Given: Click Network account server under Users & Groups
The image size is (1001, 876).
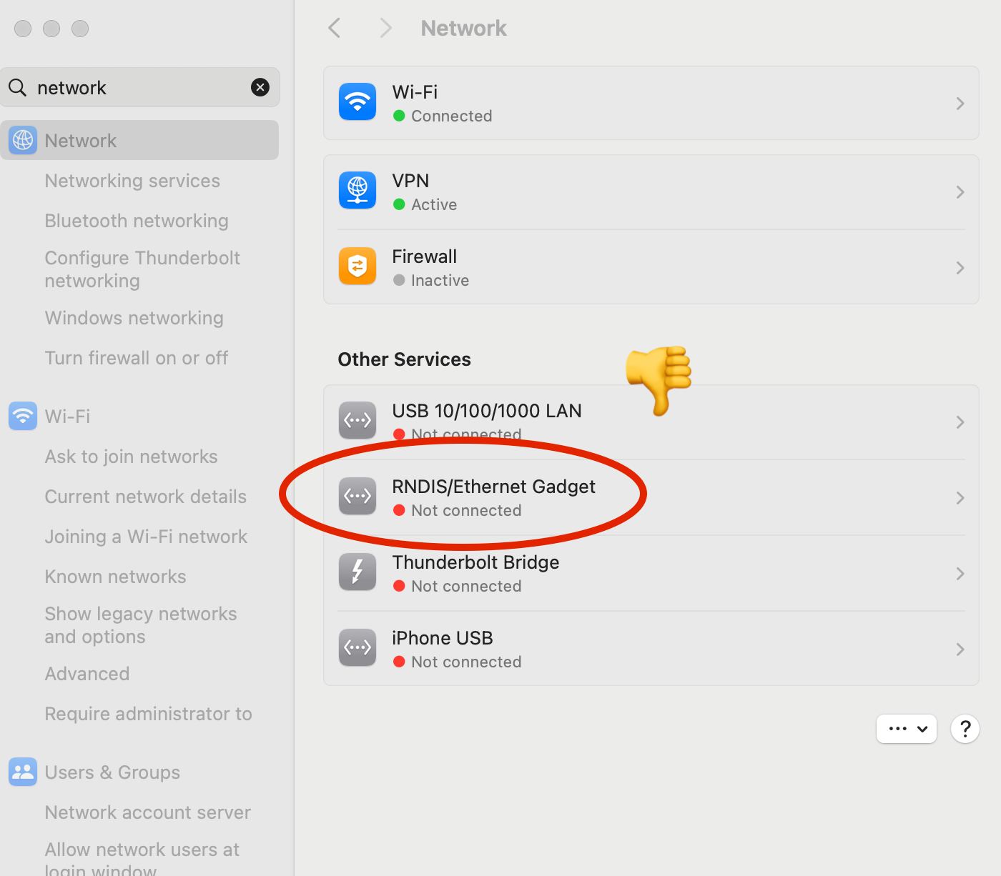Looking at the screenshot, I should point(147,812).
